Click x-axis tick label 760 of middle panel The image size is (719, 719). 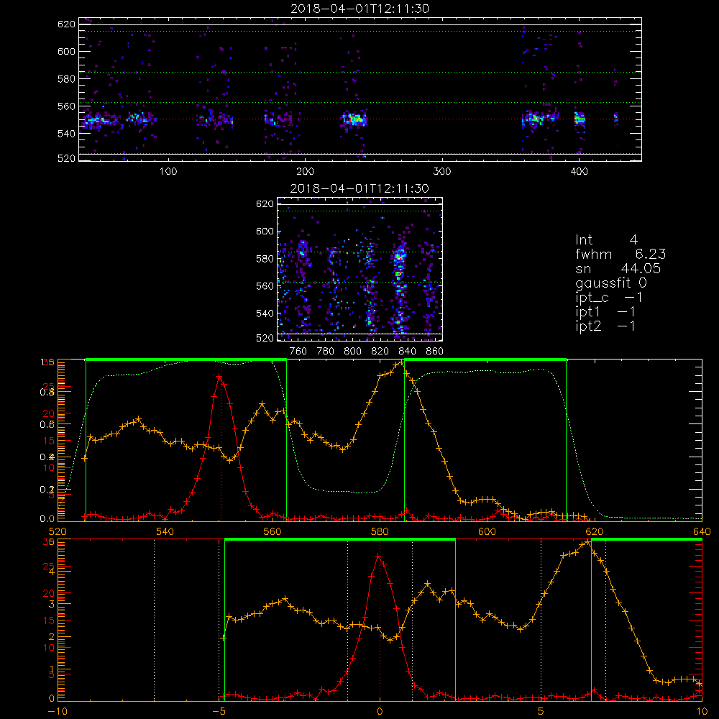(298, 352)
